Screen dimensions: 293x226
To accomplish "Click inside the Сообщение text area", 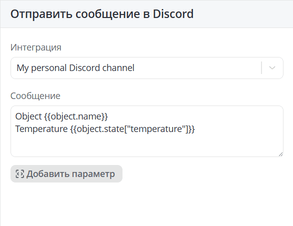I will [147, 131].
